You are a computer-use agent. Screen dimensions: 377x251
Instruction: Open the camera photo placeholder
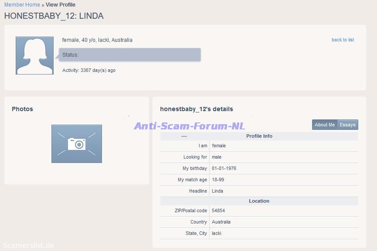point(77,144)
